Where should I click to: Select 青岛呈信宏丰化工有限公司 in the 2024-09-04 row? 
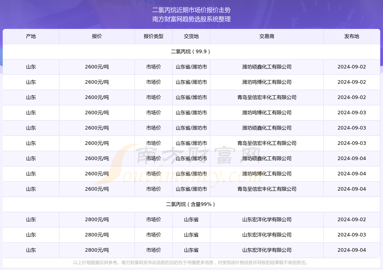pyautogui.click(x=267, y=189)
